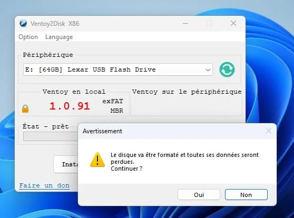
Task: Open the Option menu
Action: (28, 37)
